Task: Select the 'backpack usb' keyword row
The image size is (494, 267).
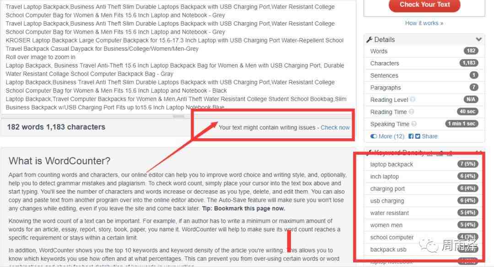Action: point(424,249)
